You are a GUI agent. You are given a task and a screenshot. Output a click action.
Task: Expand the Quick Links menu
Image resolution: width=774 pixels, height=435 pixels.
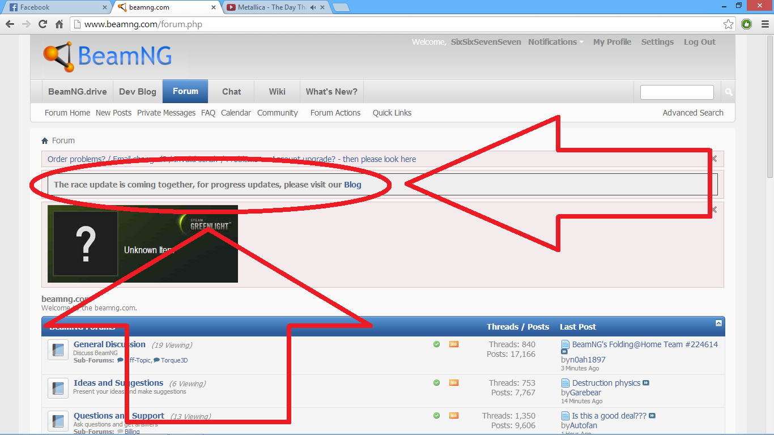click(x=392, y=113)
